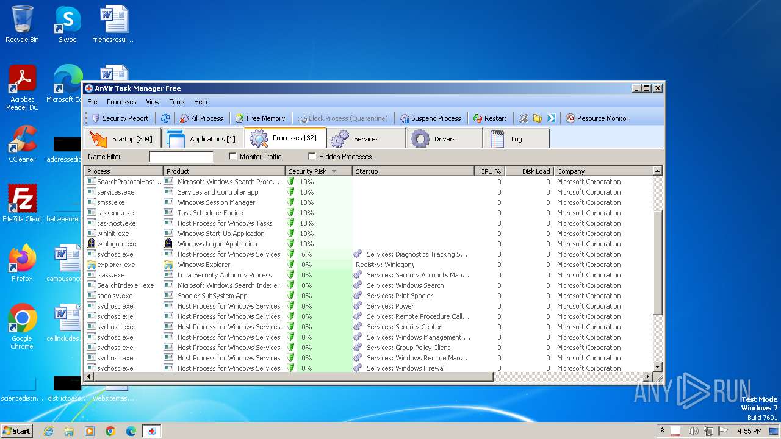Sort by the Process column header
Viewport: 781px width, 439px height.
pos(124,171)
